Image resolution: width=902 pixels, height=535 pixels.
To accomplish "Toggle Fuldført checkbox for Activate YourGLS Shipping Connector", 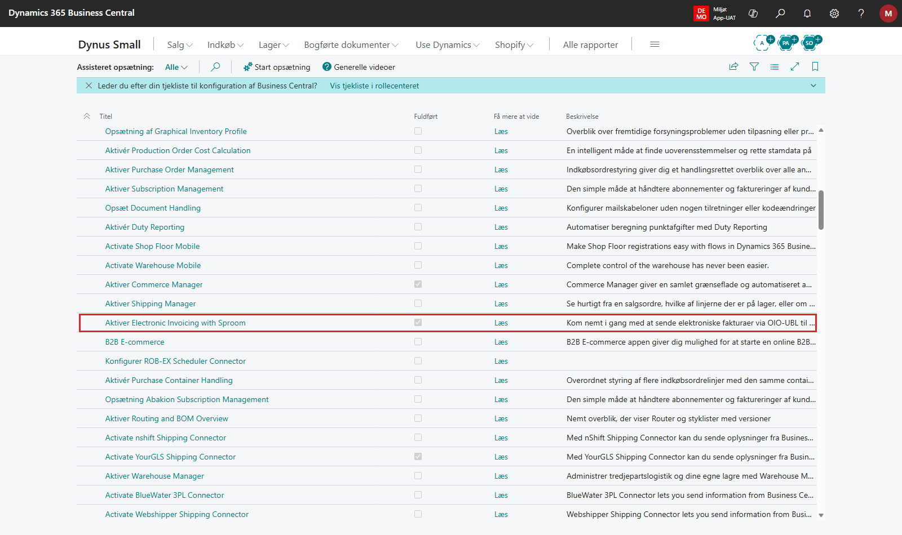I will coord(418,457).
